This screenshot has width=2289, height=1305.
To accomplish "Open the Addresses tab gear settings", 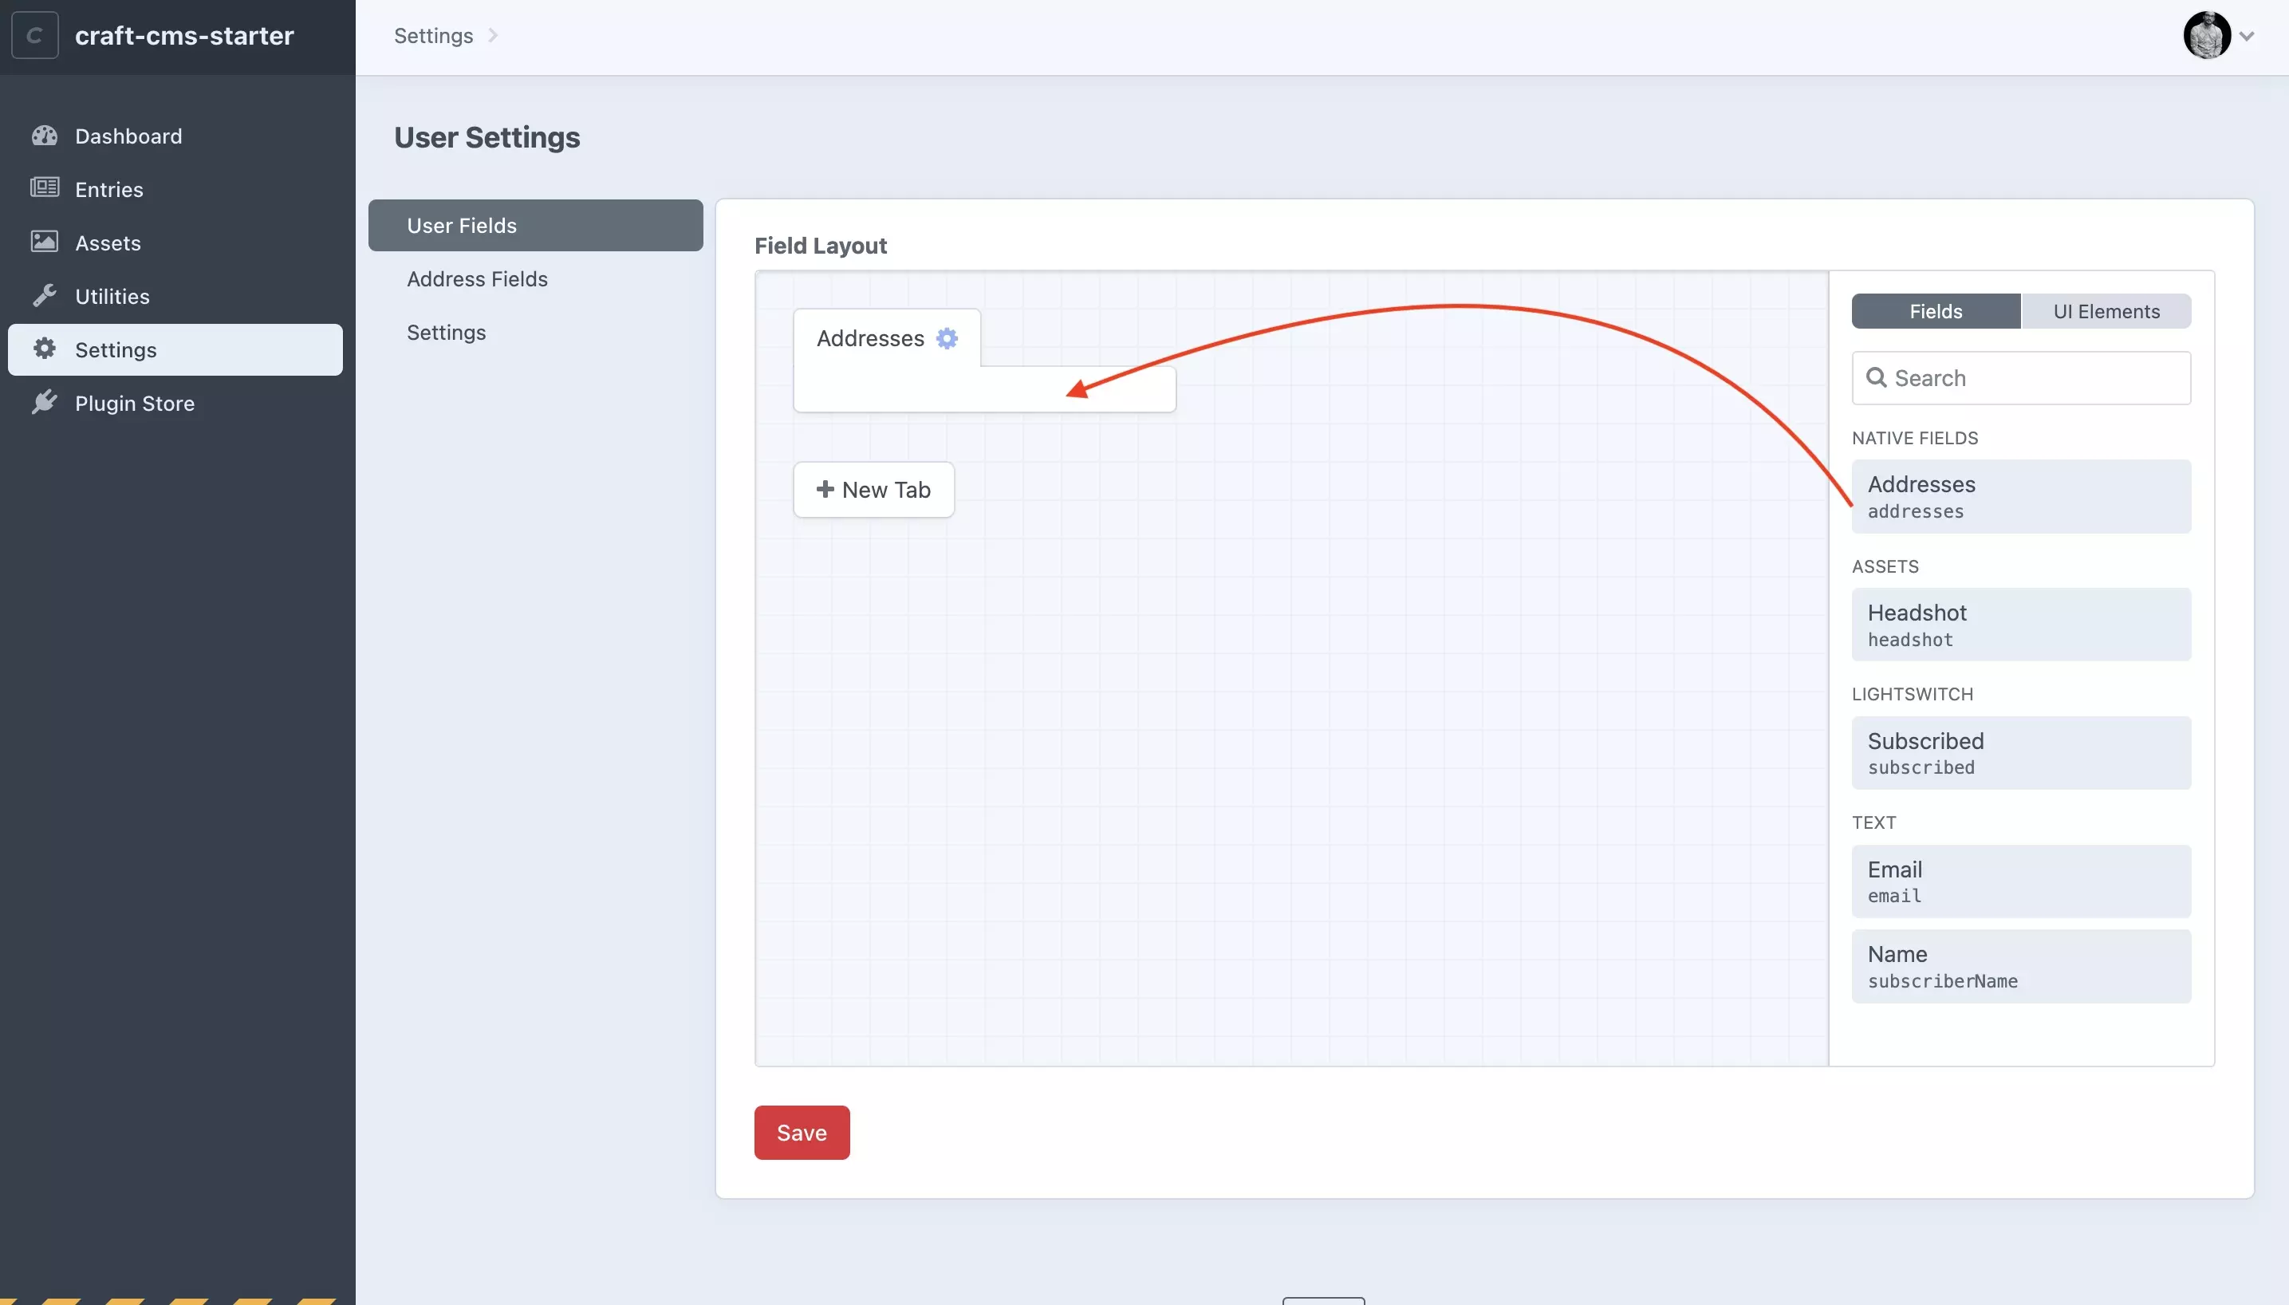I will pos(946,338).
